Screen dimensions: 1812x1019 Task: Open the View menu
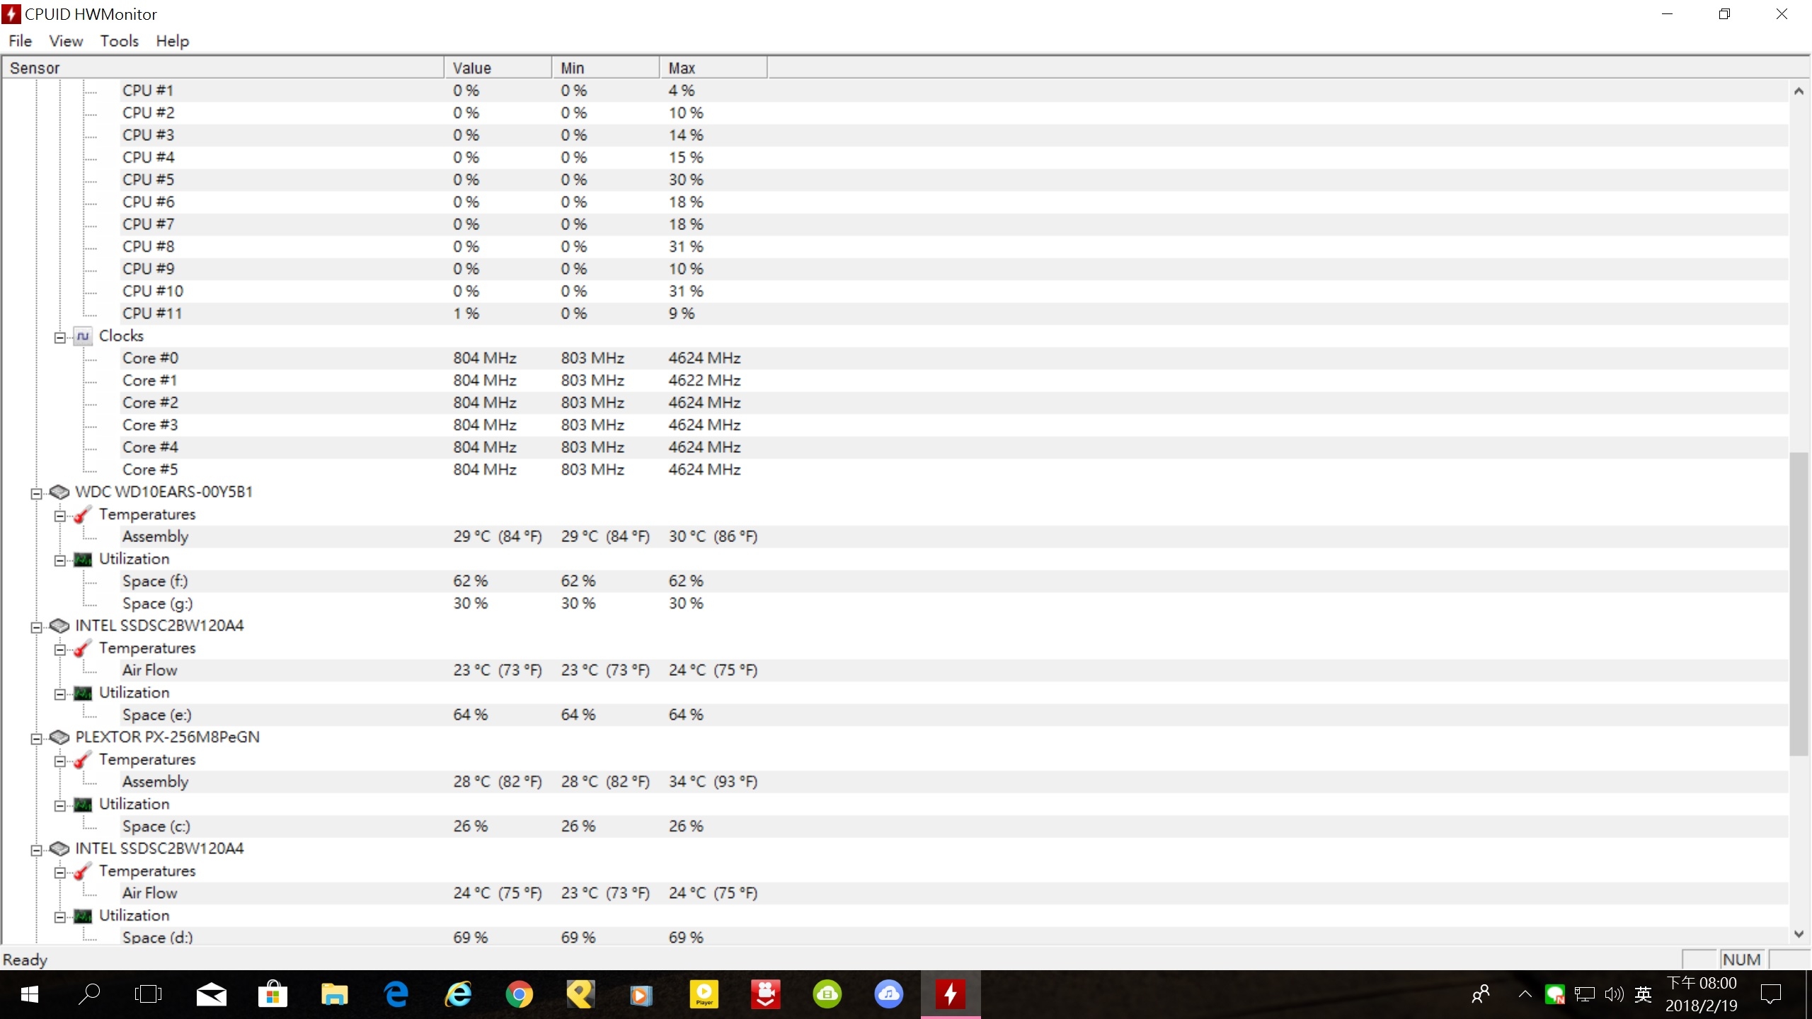[x=66, y=41]
